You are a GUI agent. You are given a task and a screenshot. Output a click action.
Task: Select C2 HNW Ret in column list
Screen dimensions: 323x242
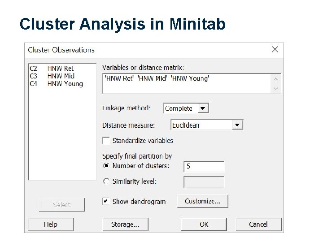pos(52,68)
